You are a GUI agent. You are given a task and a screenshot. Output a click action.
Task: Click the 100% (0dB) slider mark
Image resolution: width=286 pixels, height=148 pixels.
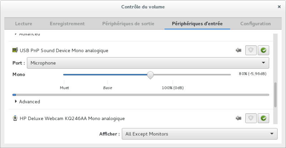click(173, 88)
